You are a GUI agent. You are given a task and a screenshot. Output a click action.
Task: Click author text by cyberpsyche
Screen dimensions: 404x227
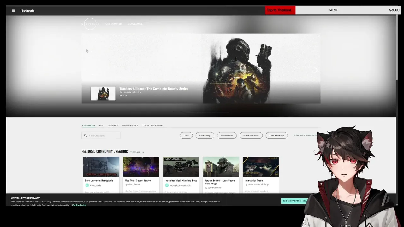click(212, 188)
